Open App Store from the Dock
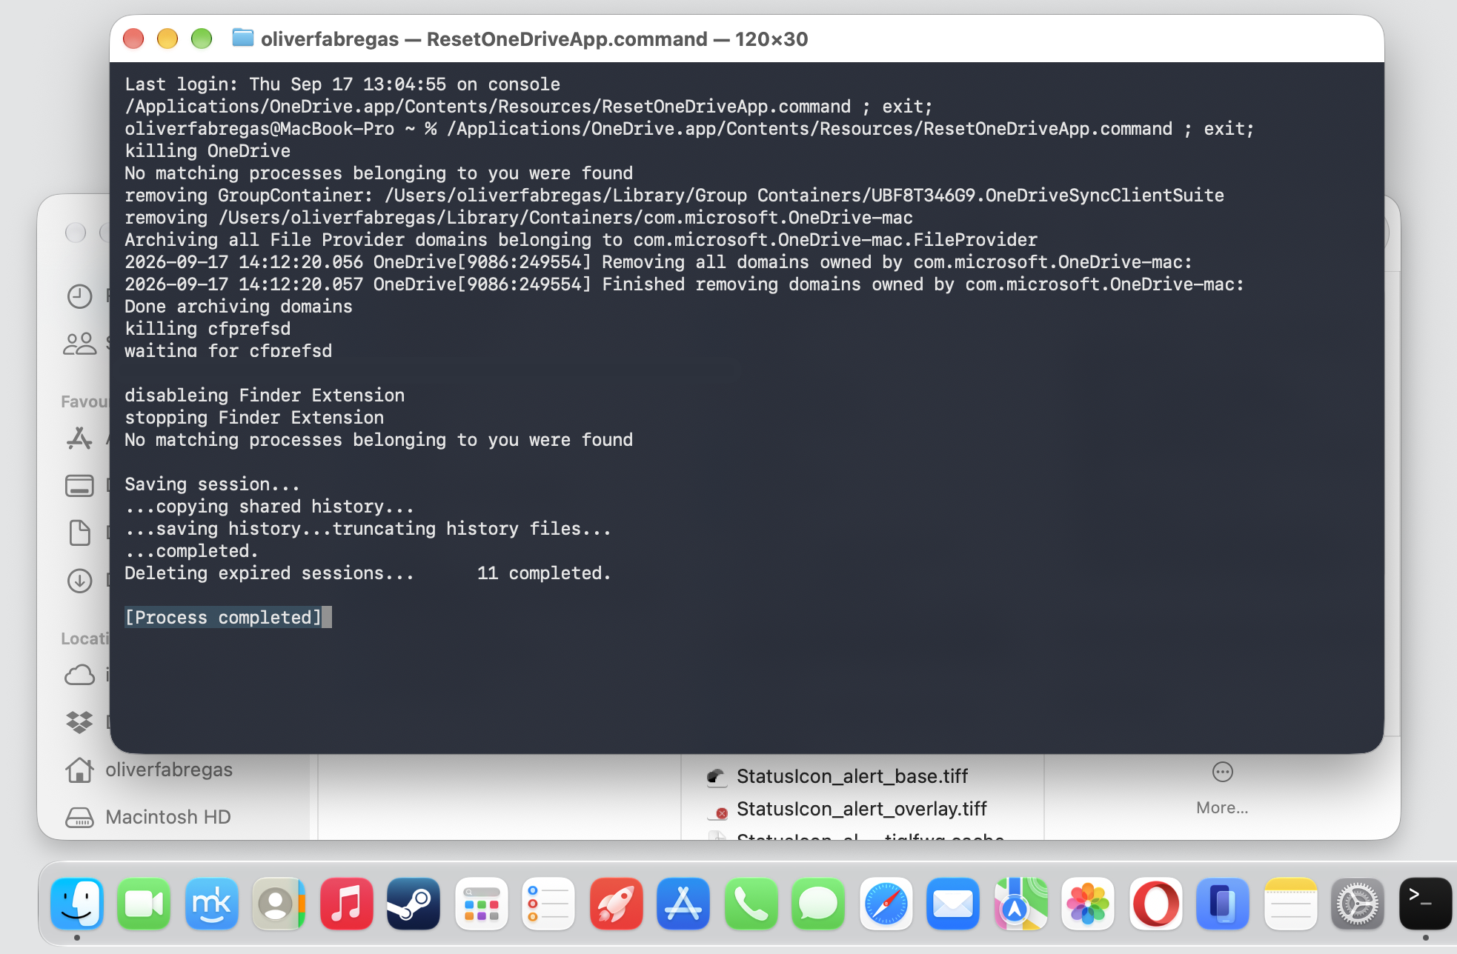This screenshot has width=1457, height=954. tap(683, 904)
